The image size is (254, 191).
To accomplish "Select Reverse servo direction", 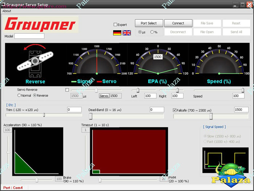I will (x=35, y=95).
